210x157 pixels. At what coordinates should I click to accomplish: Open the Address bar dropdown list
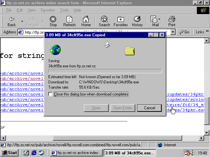[x=173, y=32]
